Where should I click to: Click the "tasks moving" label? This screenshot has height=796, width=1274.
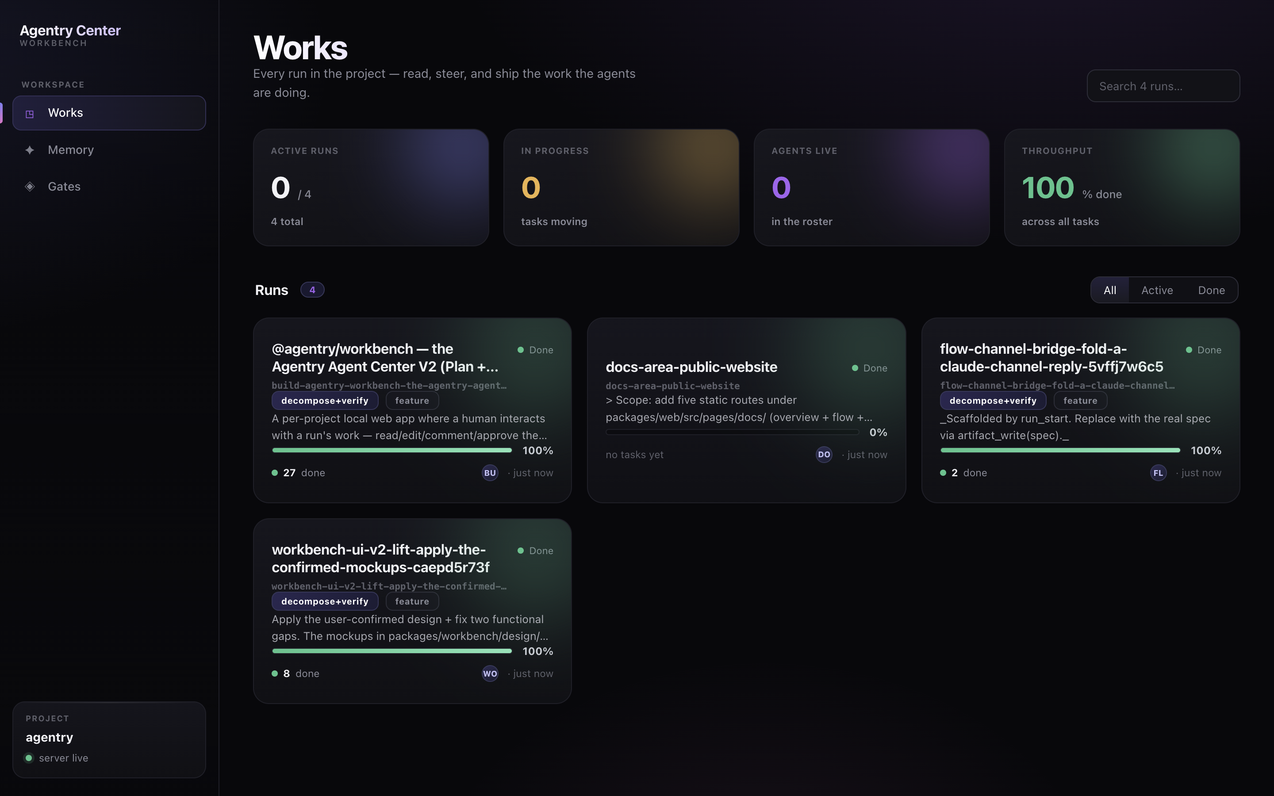[554, 222]
